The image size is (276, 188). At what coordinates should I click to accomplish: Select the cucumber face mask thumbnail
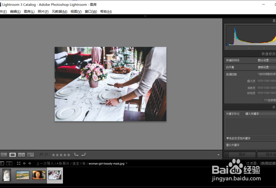[39, 175]
